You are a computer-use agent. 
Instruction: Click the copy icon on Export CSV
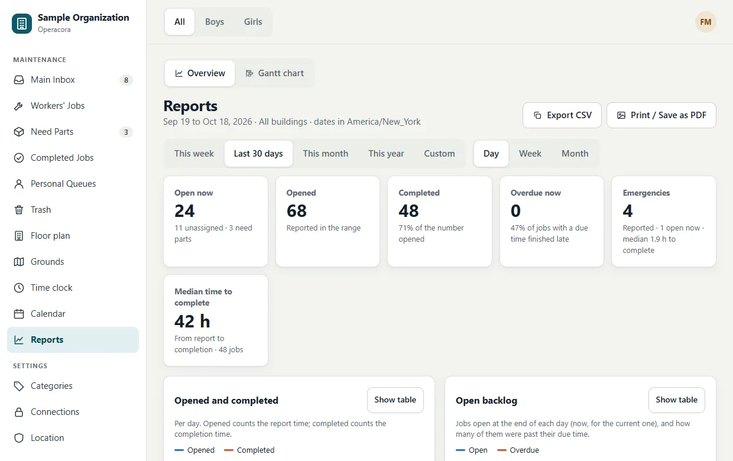click(x=537, y=115)
